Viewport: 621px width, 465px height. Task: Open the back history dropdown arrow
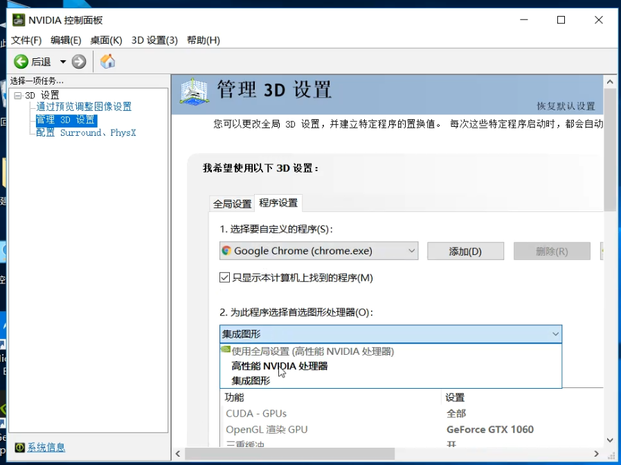pos(63,62)
